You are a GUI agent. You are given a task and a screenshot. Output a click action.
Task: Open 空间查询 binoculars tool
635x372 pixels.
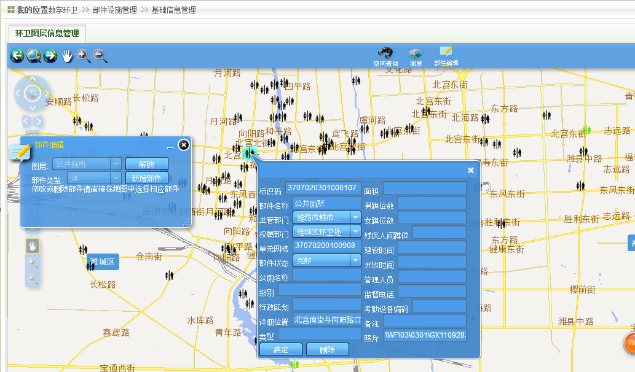(x=385, y=57)
